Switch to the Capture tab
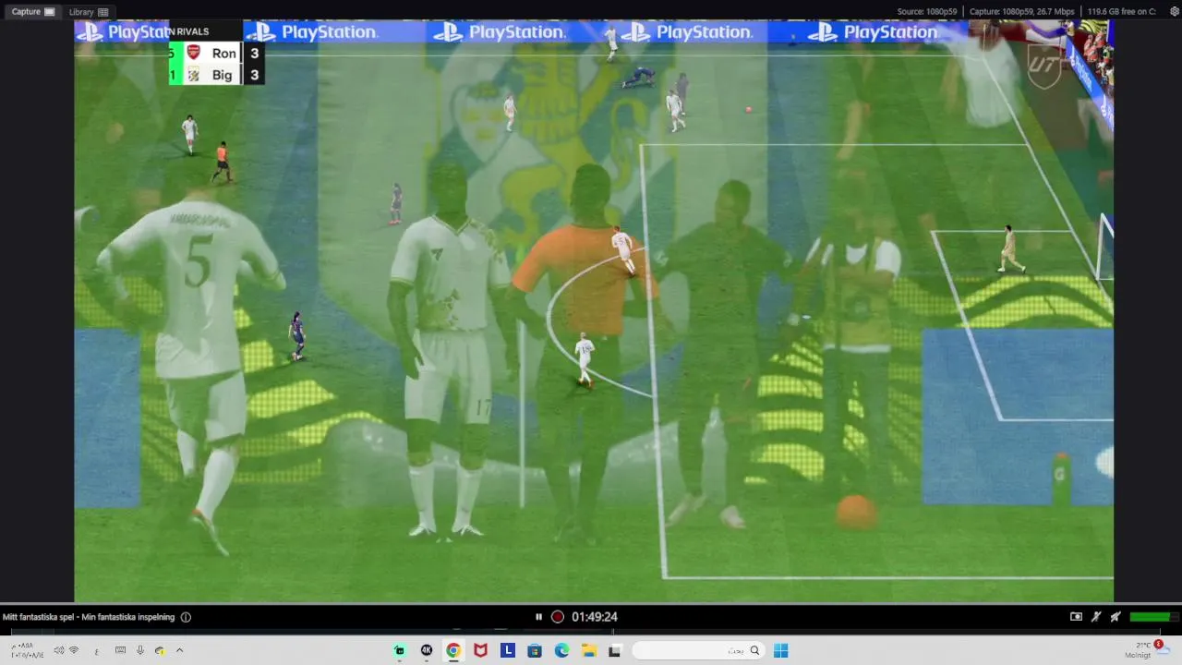The image size is (1182, 665). click(x=32, y=11)
